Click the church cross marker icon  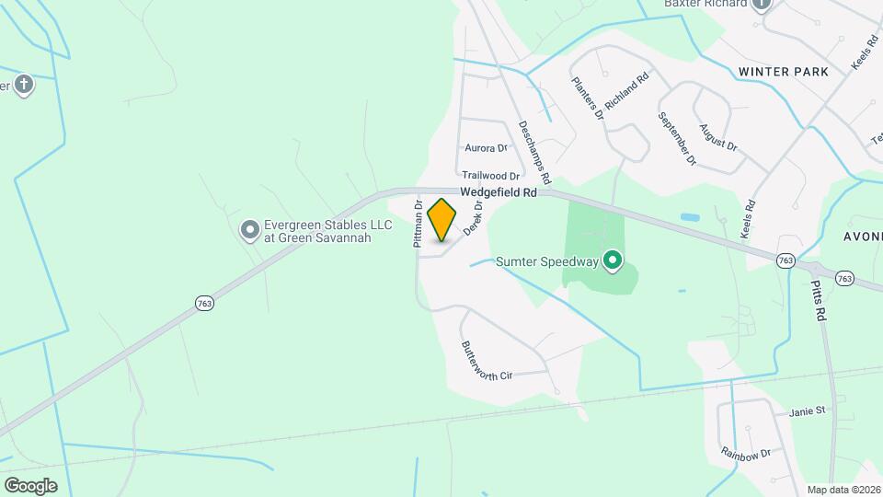tap(24, 85)
